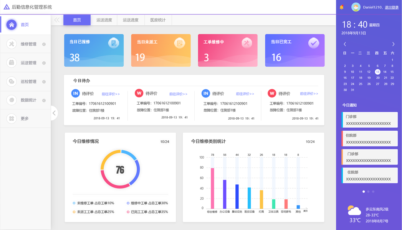Toggle 未派工工单 legend item
The width and height of the screenshot is (402, 230).
click(93, 212)
